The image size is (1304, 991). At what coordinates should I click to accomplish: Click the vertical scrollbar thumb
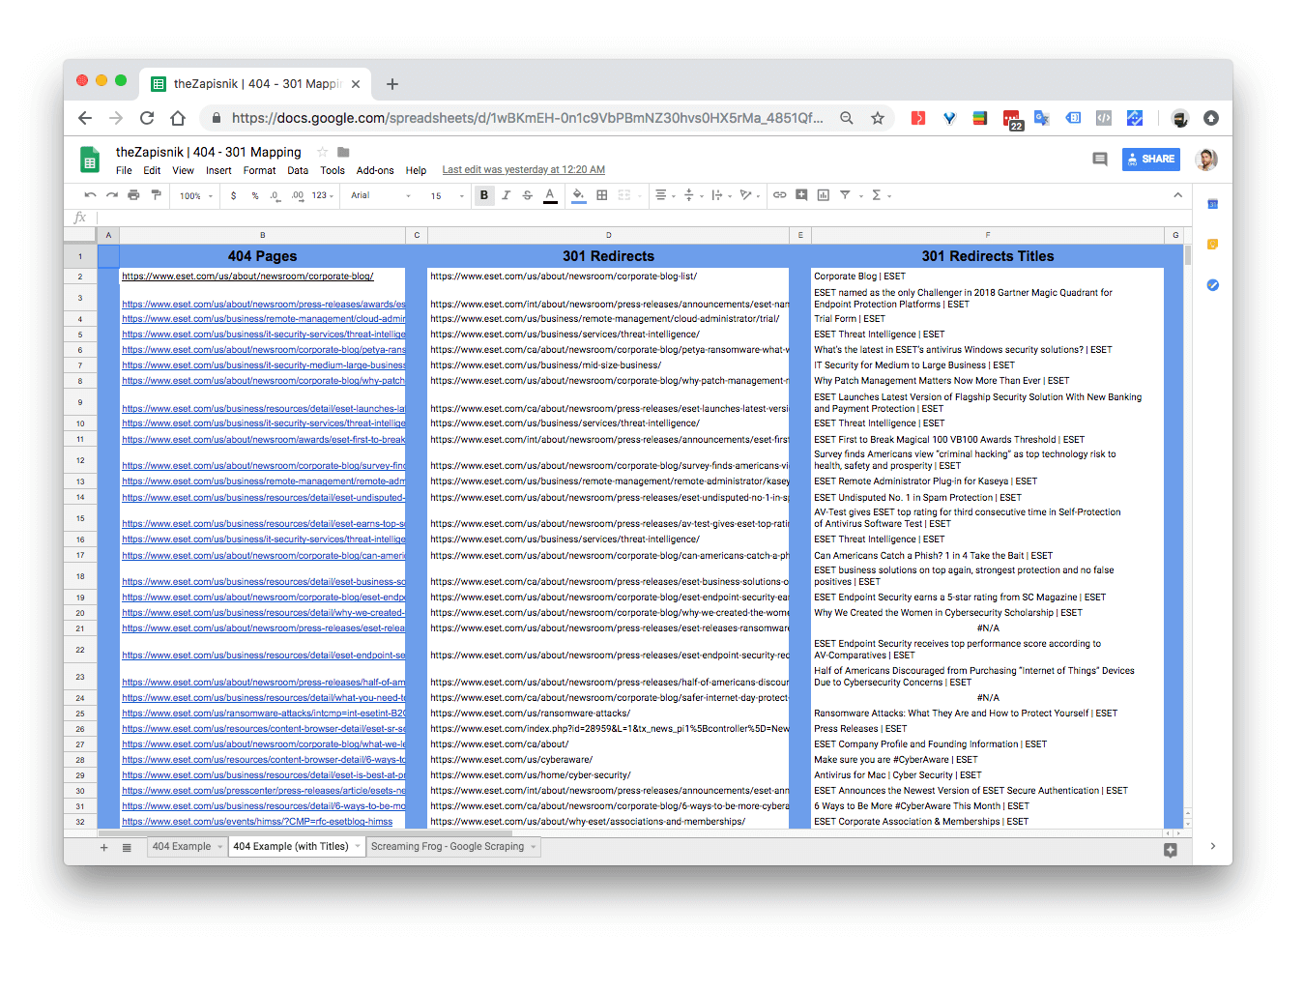pos(1187,254)
